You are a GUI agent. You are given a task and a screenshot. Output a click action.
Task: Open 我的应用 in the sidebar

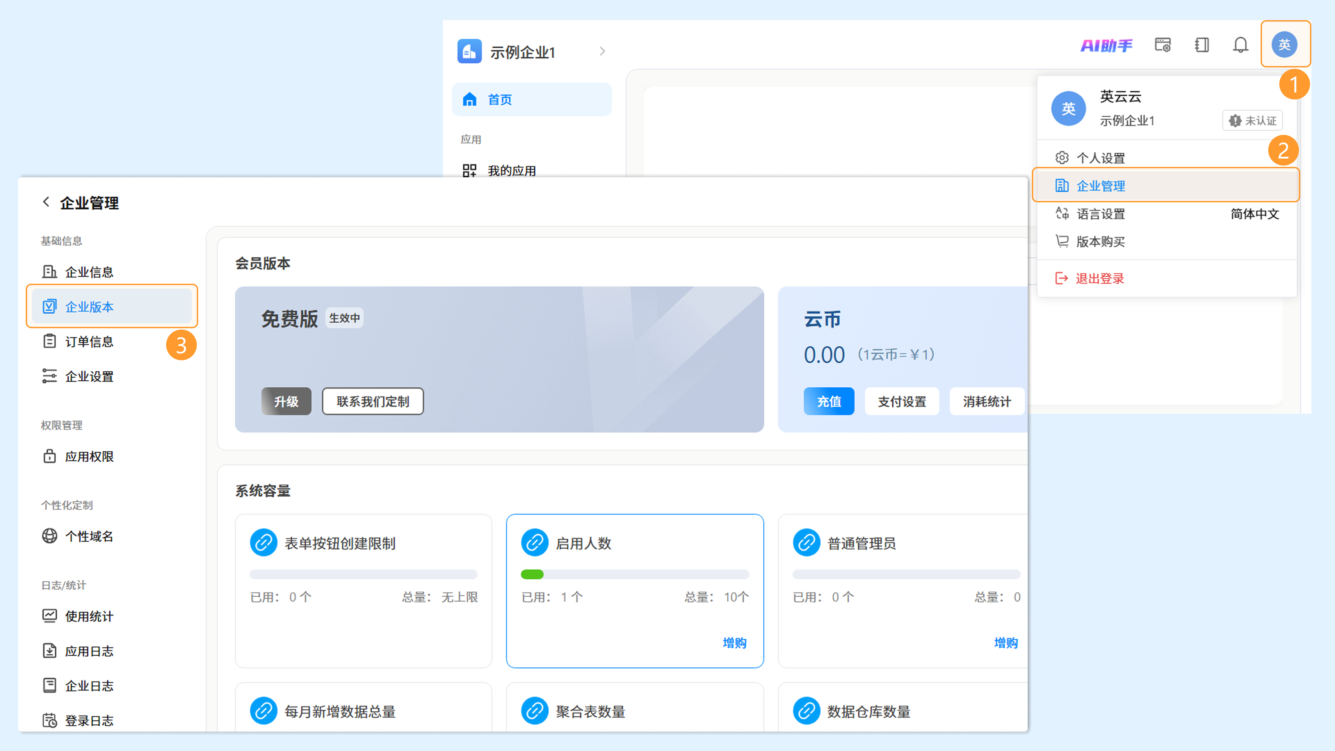click(511, 170)
